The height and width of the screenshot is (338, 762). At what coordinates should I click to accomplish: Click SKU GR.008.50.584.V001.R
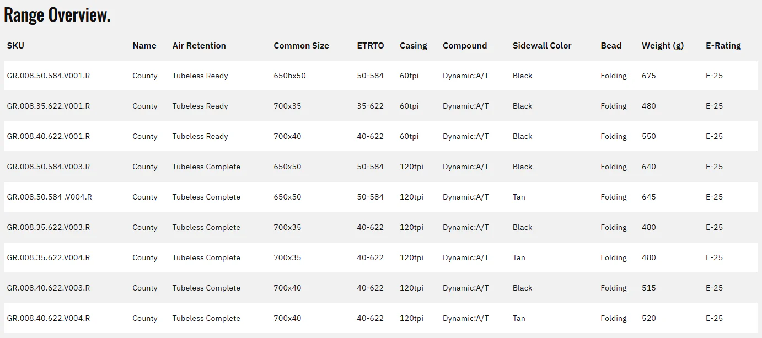[x=49, y=76]
